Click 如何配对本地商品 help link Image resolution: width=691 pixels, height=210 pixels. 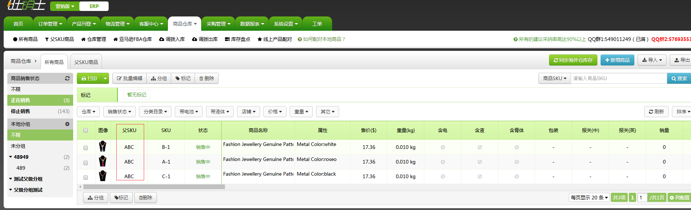(321, 39)
